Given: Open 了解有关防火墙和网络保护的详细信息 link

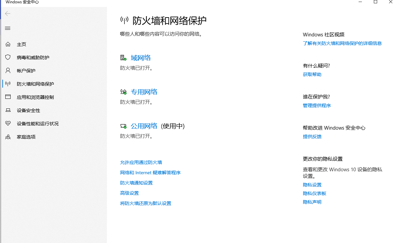Looking at the screenshot, I should coord(342,43).
